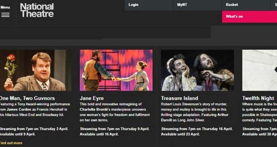This screenshot has width=277, height=147.
Task: Select the pink What's on button
Action: 249,17
